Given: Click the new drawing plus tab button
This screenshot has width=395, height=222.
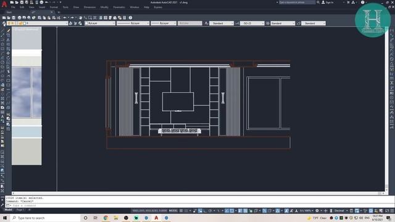Looking at the screenshot, I should pyautogui.click(x=59, y=12).
